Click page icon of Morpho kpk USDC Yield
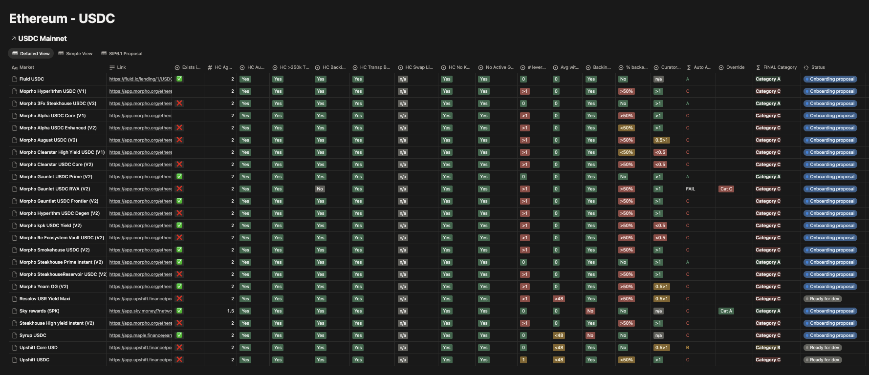The height and width of the screenshot is (375, 869). point(15,226)
